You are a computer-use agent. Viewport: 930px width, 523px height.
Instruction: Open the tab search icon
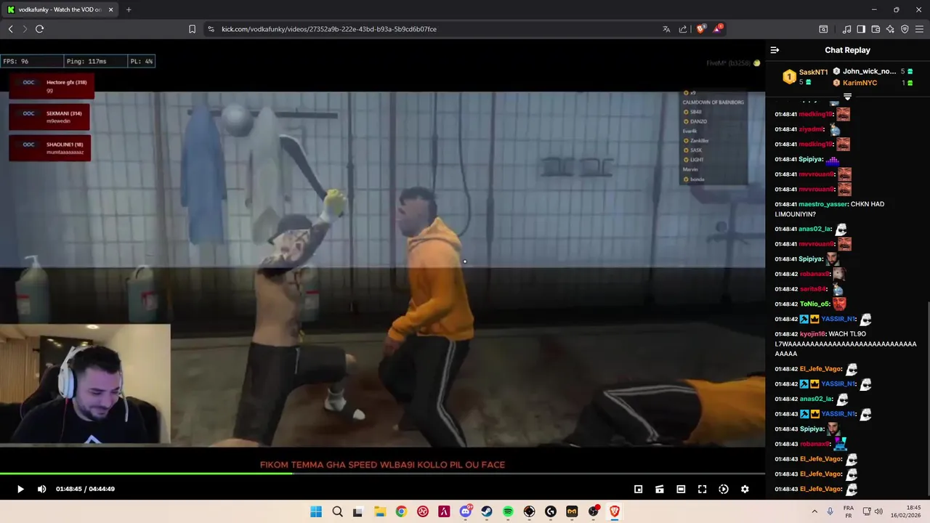[823, 29]
